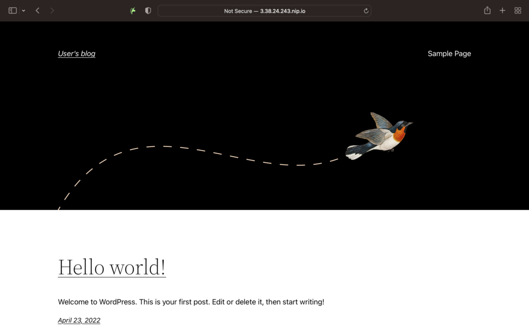The width and height of the screenshot is (529, 330).
Task: Go forward with the forward arrow
Action: (52, 11)
